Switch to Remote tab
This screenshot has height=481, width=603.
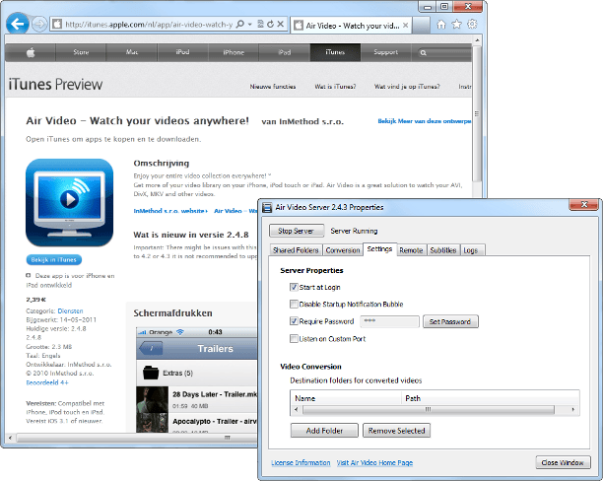pyautogui.click(x=411, y=250)
